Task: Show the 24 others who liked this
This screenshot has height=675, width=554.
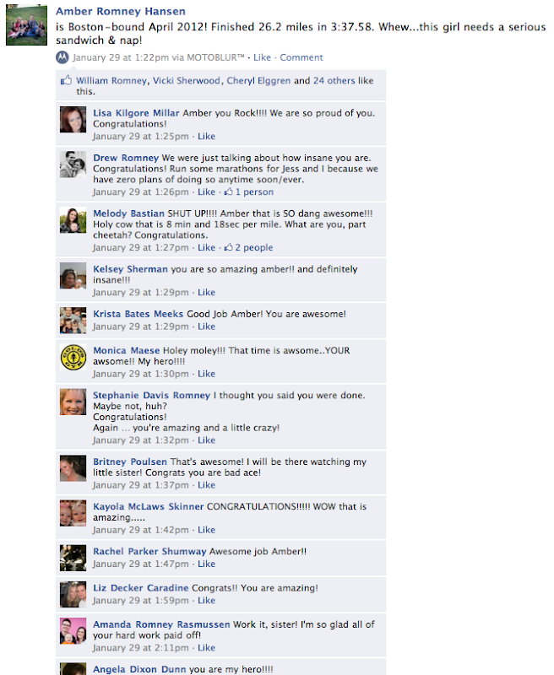Action: click(334, 80)
